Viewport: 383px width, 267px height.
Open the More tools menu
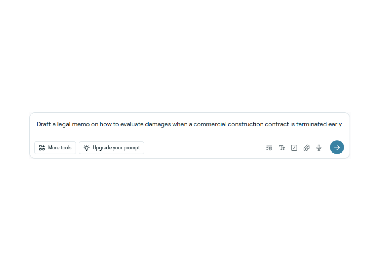tap(55, 148)
